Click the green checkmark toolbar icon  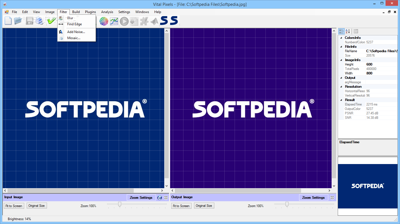(x=52, y=21)
